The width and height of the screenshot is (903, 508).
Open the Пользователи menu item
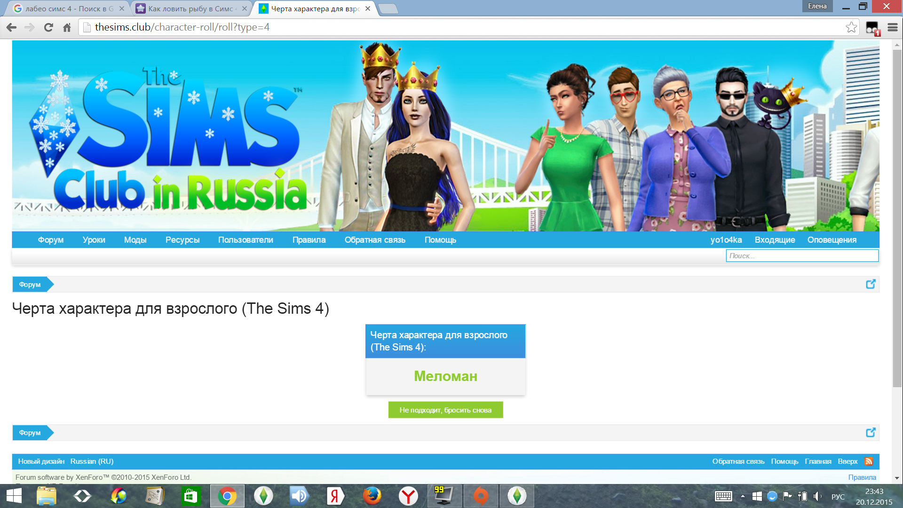[246, 240]
